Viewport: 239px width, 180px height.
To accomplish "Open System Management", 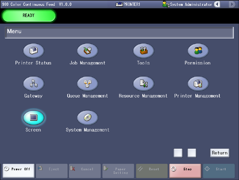I will pyautogui.click(x=88, y=118).
